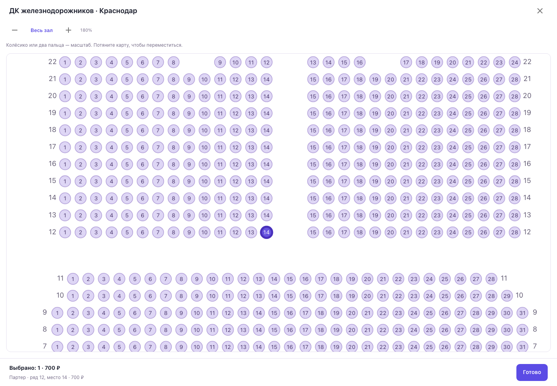Click row label 11 on the left side
Screen dimensions: 557x386
(x=60, y=278)
